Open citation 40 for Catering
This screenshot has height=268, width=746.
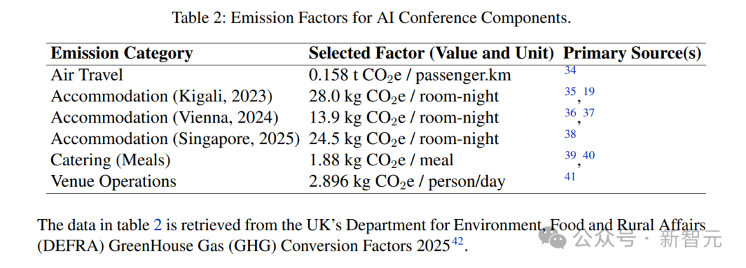tap(589, 156)
